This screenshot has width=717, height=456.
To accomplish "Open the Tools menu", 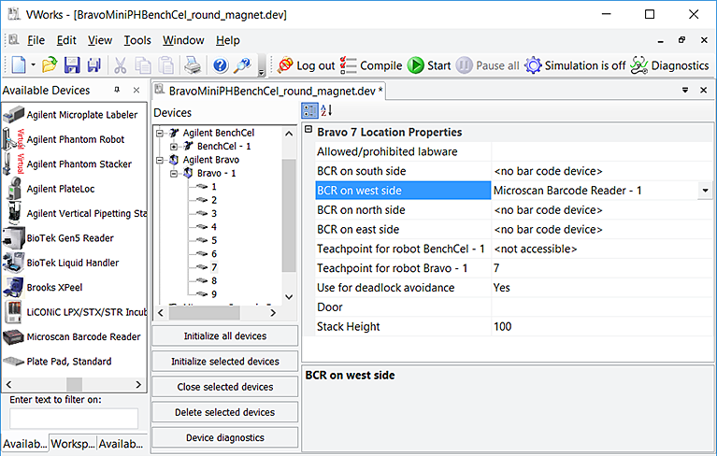I will [x=137, y=40].
